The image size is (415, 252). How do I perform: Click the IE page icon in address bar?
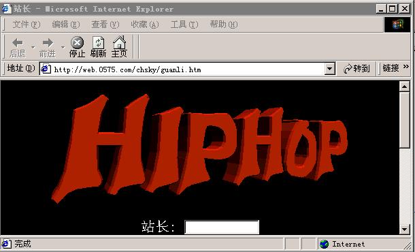pos(46,69)
